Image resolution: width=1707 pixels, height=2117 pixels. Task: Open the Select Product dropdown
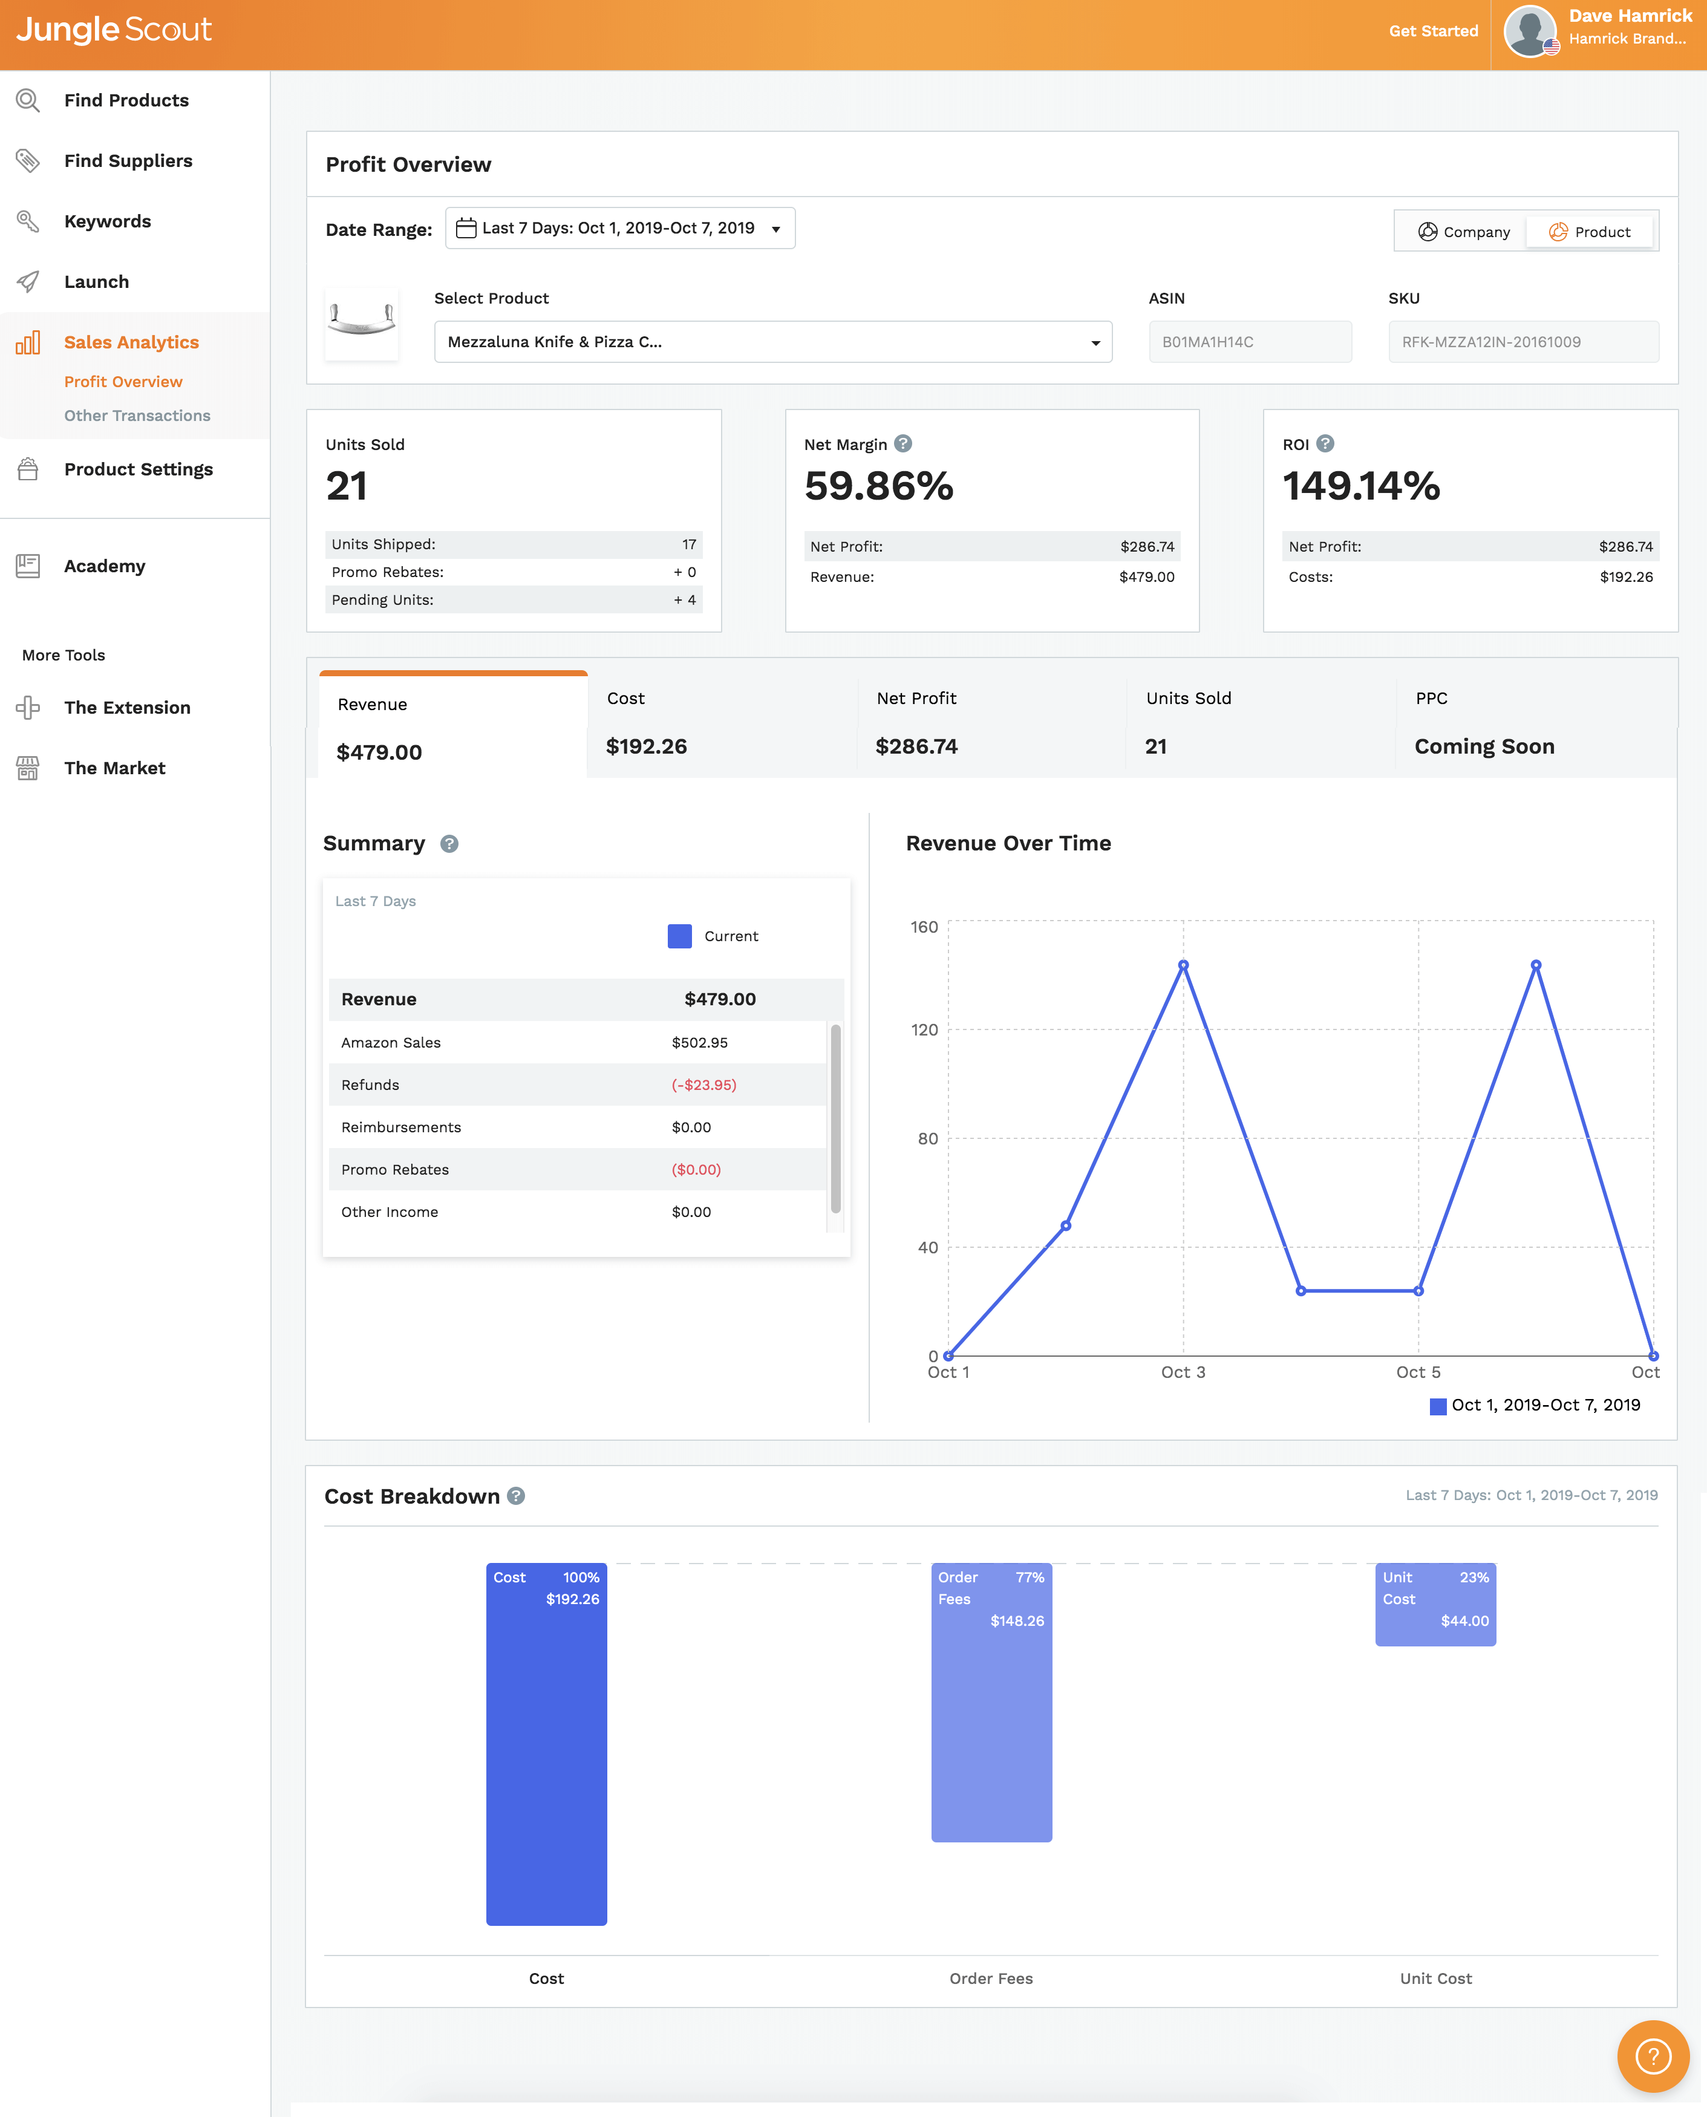(x=773, y=342)
